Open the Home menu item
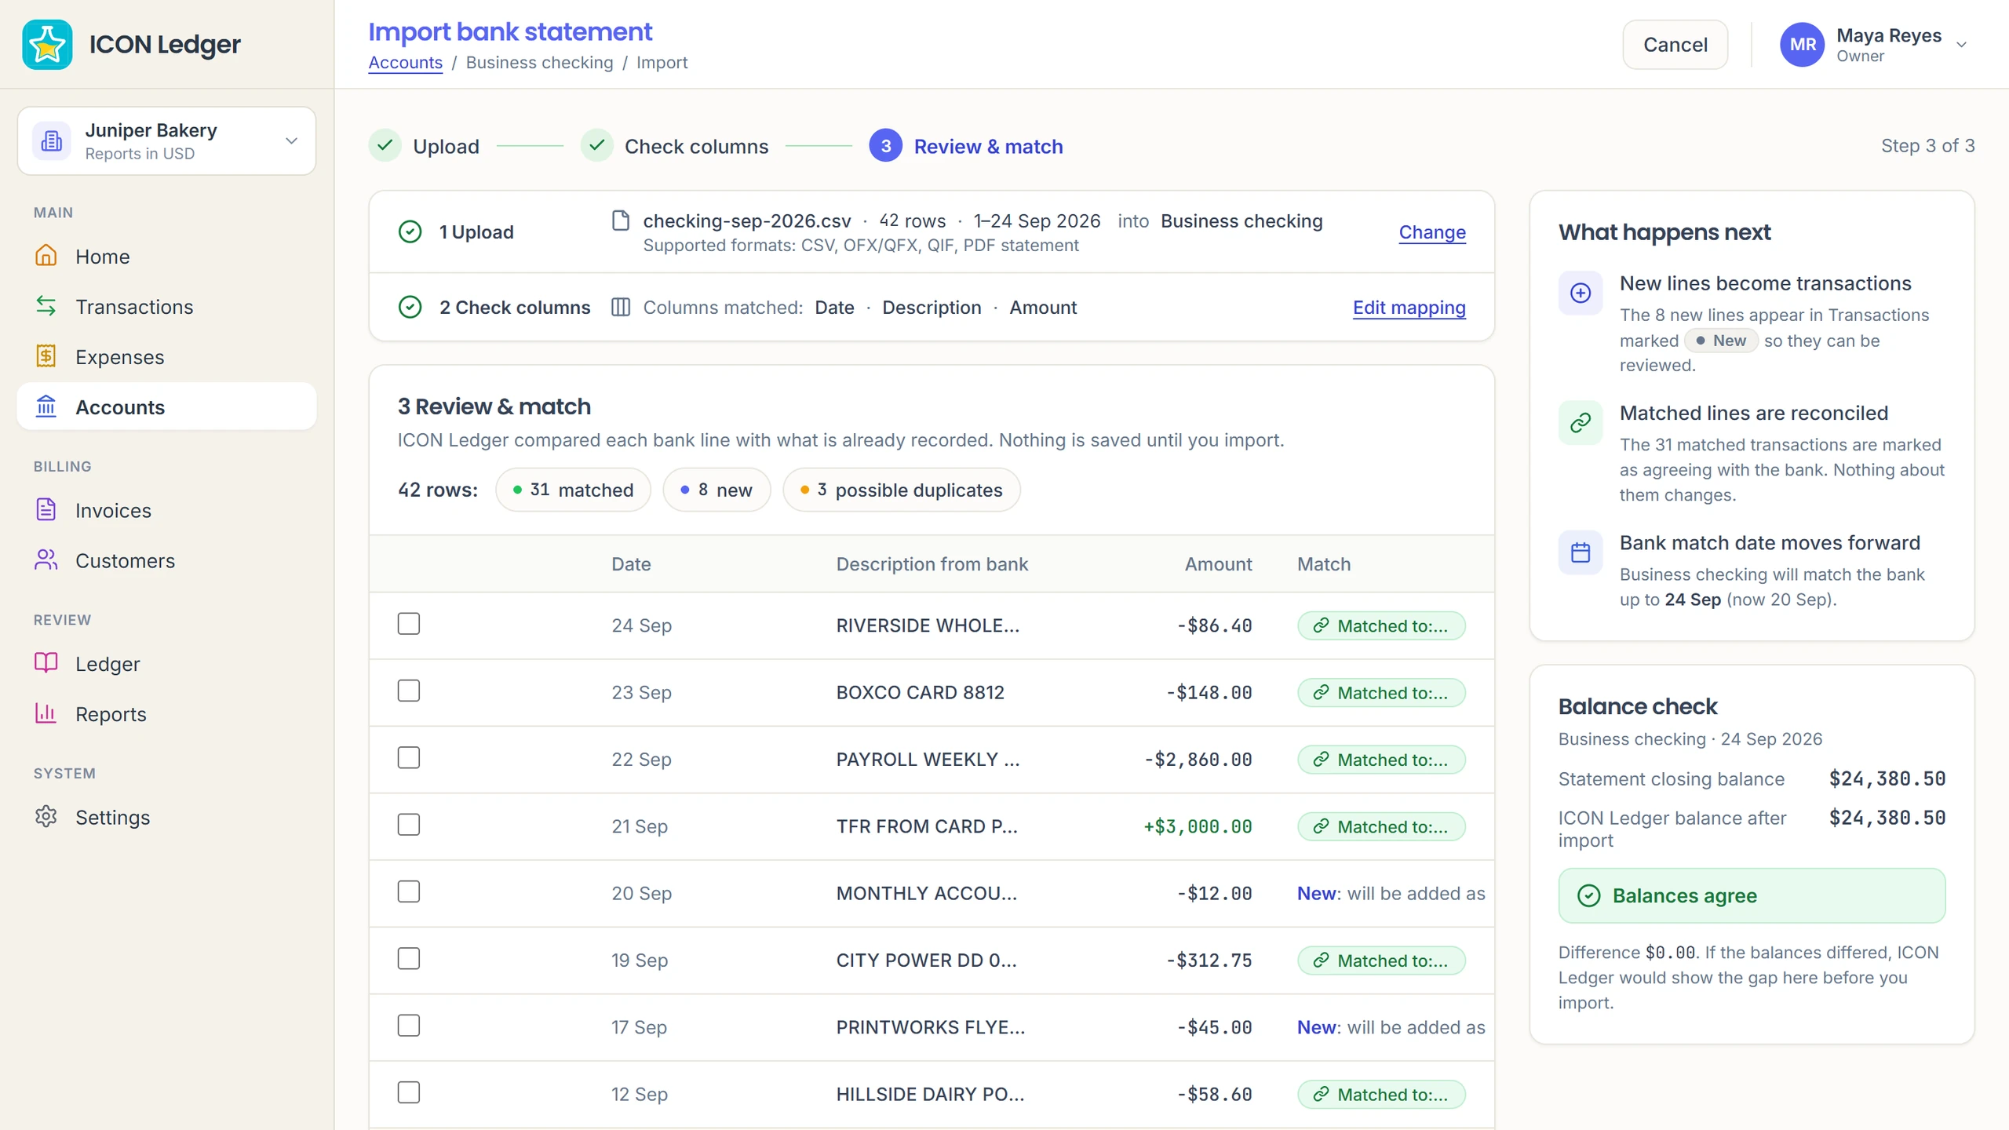Screen dimensions: 2009x1130 [x=166, y=256]
